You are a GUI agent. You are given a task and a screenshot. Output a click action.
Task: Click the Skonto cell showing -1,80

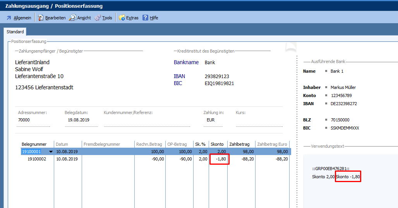[x=220, y=159]
